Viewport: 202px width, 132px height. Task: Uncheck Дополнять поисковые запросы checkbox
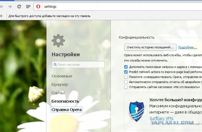(126, 67)
